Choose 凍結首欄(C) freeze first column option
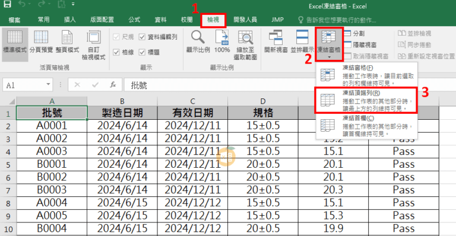 click(x=367, y=126)
